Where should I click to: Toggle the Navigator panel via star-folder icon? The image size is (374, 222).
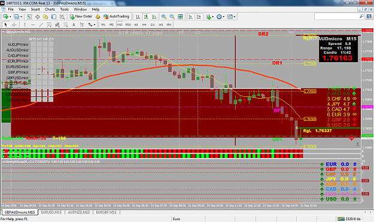[x=45, y=17]
